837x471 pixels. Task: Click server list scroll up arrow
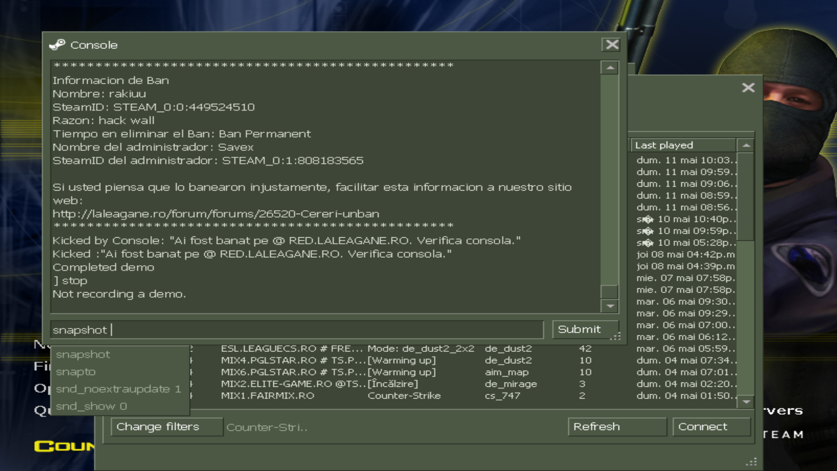coord(746,145)
